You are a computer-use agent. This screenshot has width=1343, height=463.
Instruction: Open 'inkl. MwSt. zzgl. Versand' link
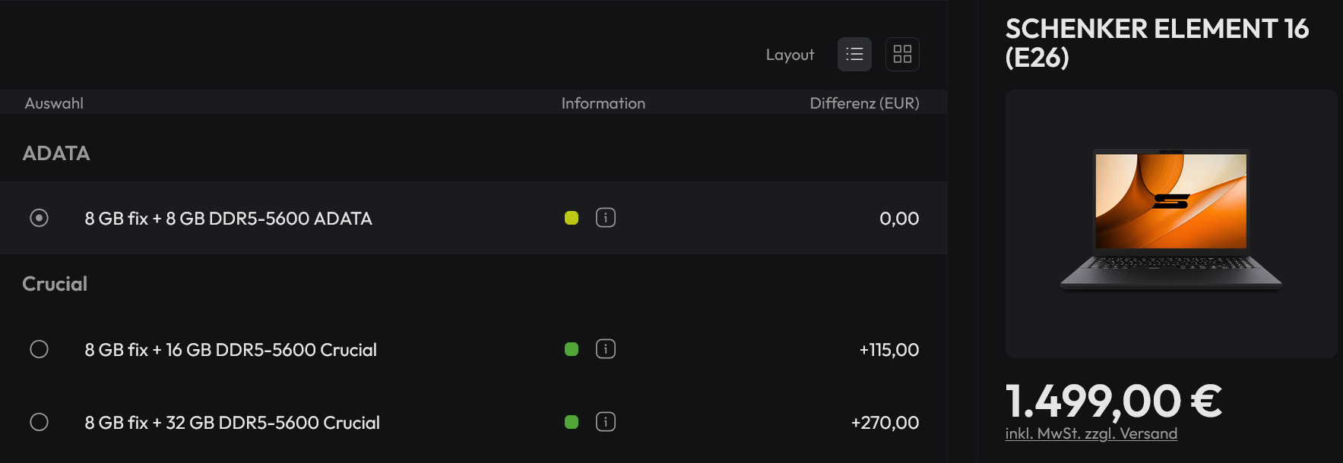1091,433
